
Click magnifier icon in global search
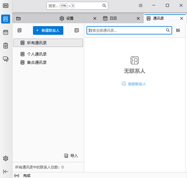pyautogui.click(x=104, y=6)
